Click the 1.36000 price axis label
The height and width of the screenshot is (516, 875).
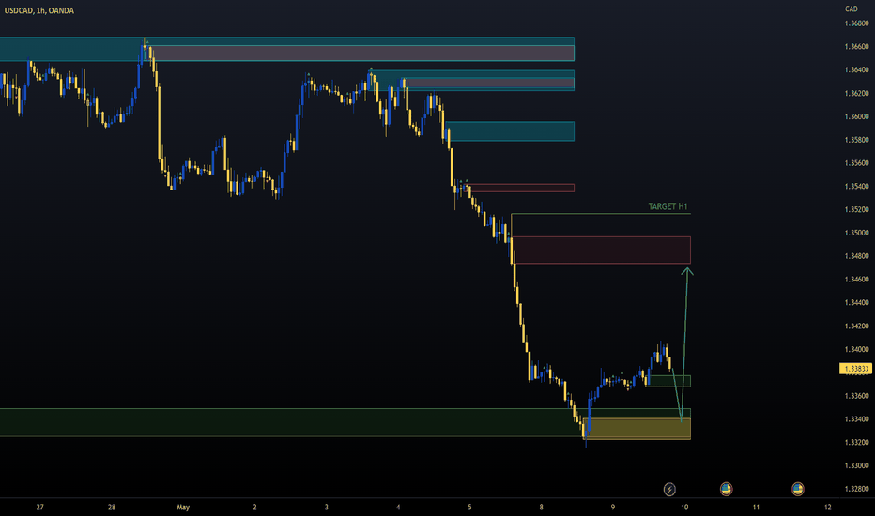pos(856,116)
